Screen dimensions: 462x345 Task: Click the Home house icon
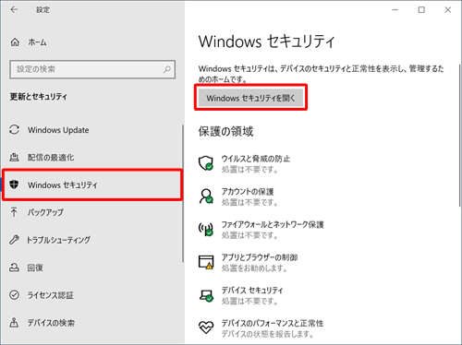(x=15, y=42)
